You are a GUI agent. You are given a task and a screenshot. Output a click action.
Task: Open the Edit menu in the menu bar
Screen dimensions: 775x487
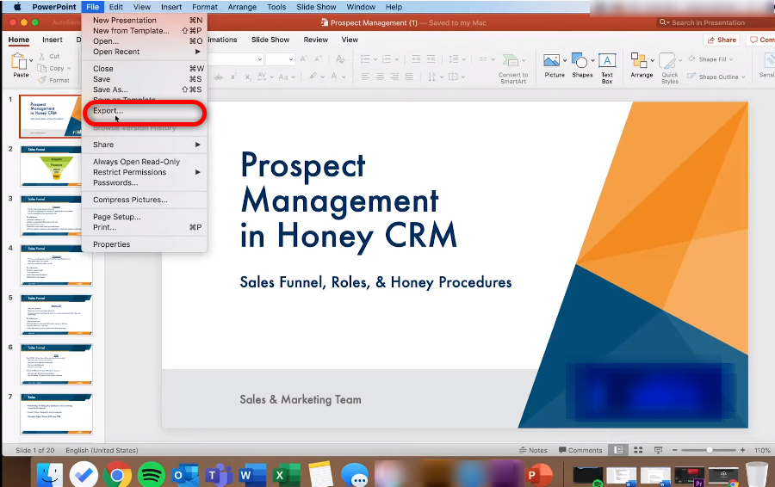[x=115, y=7]
